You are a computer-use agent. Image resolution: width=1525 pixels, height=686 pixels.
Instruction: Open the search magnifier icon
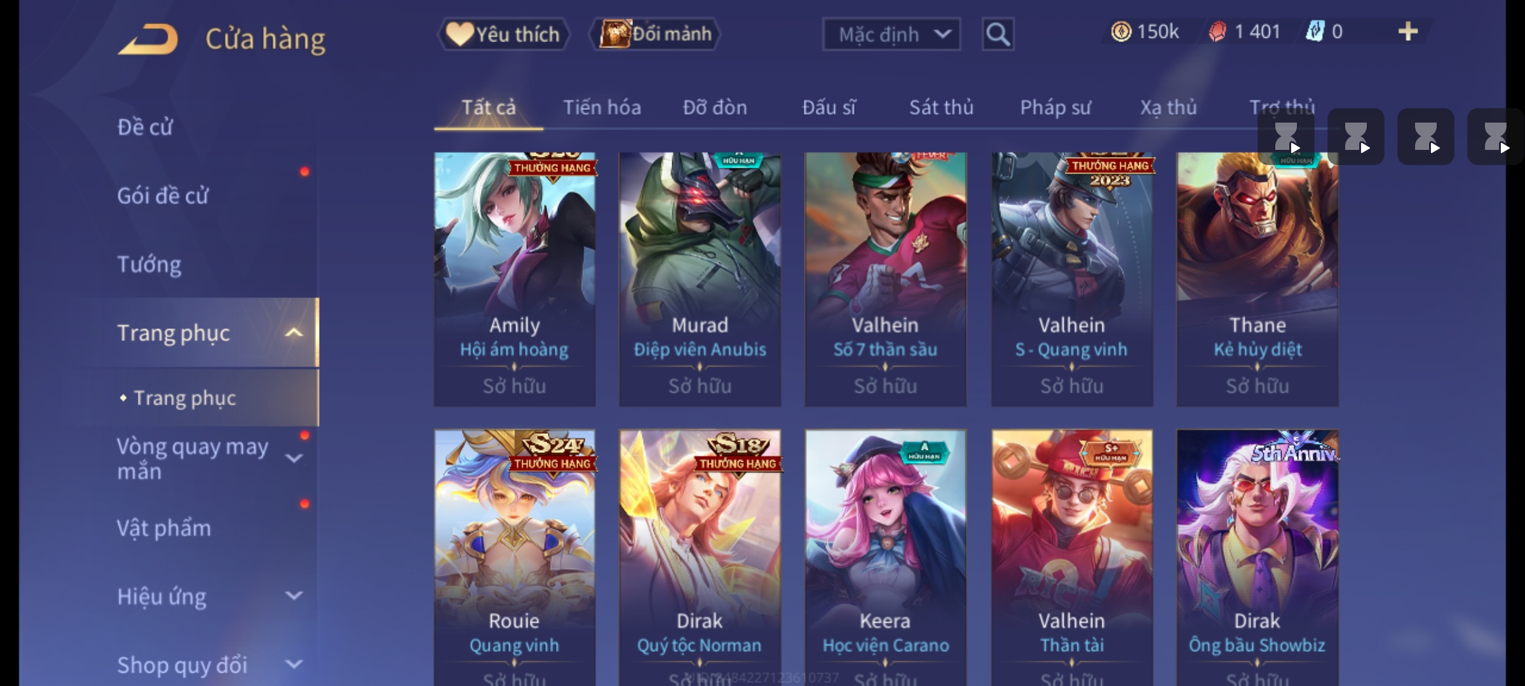[x=998, y=34]
